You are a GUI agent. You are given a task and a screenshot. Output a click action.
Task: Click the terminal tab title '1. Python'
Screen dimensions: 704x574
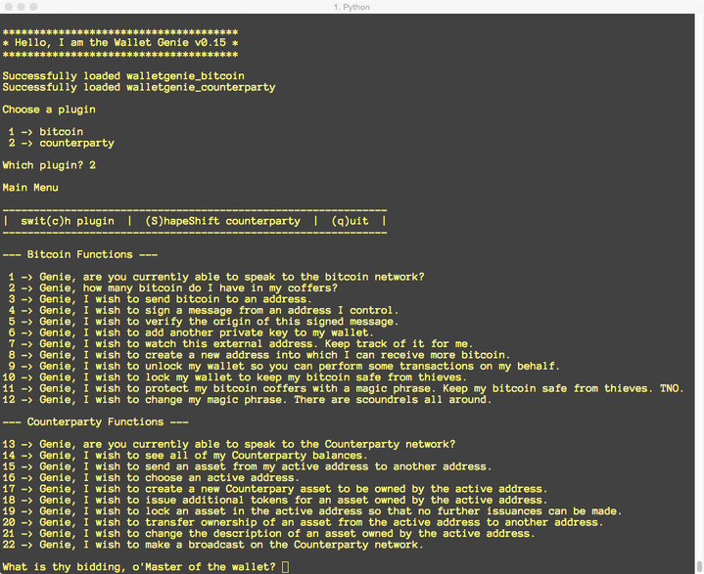(x=352, y=7)
